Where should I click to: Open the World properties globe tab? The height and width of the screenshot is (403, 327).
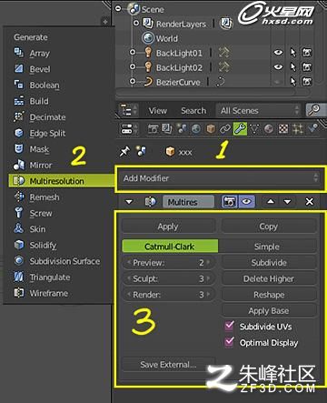click(x=196, y=129)
